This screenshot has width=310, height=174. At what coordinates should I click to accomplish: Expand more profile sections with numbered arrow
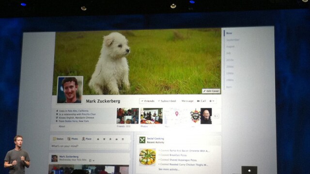coord(217,116)
